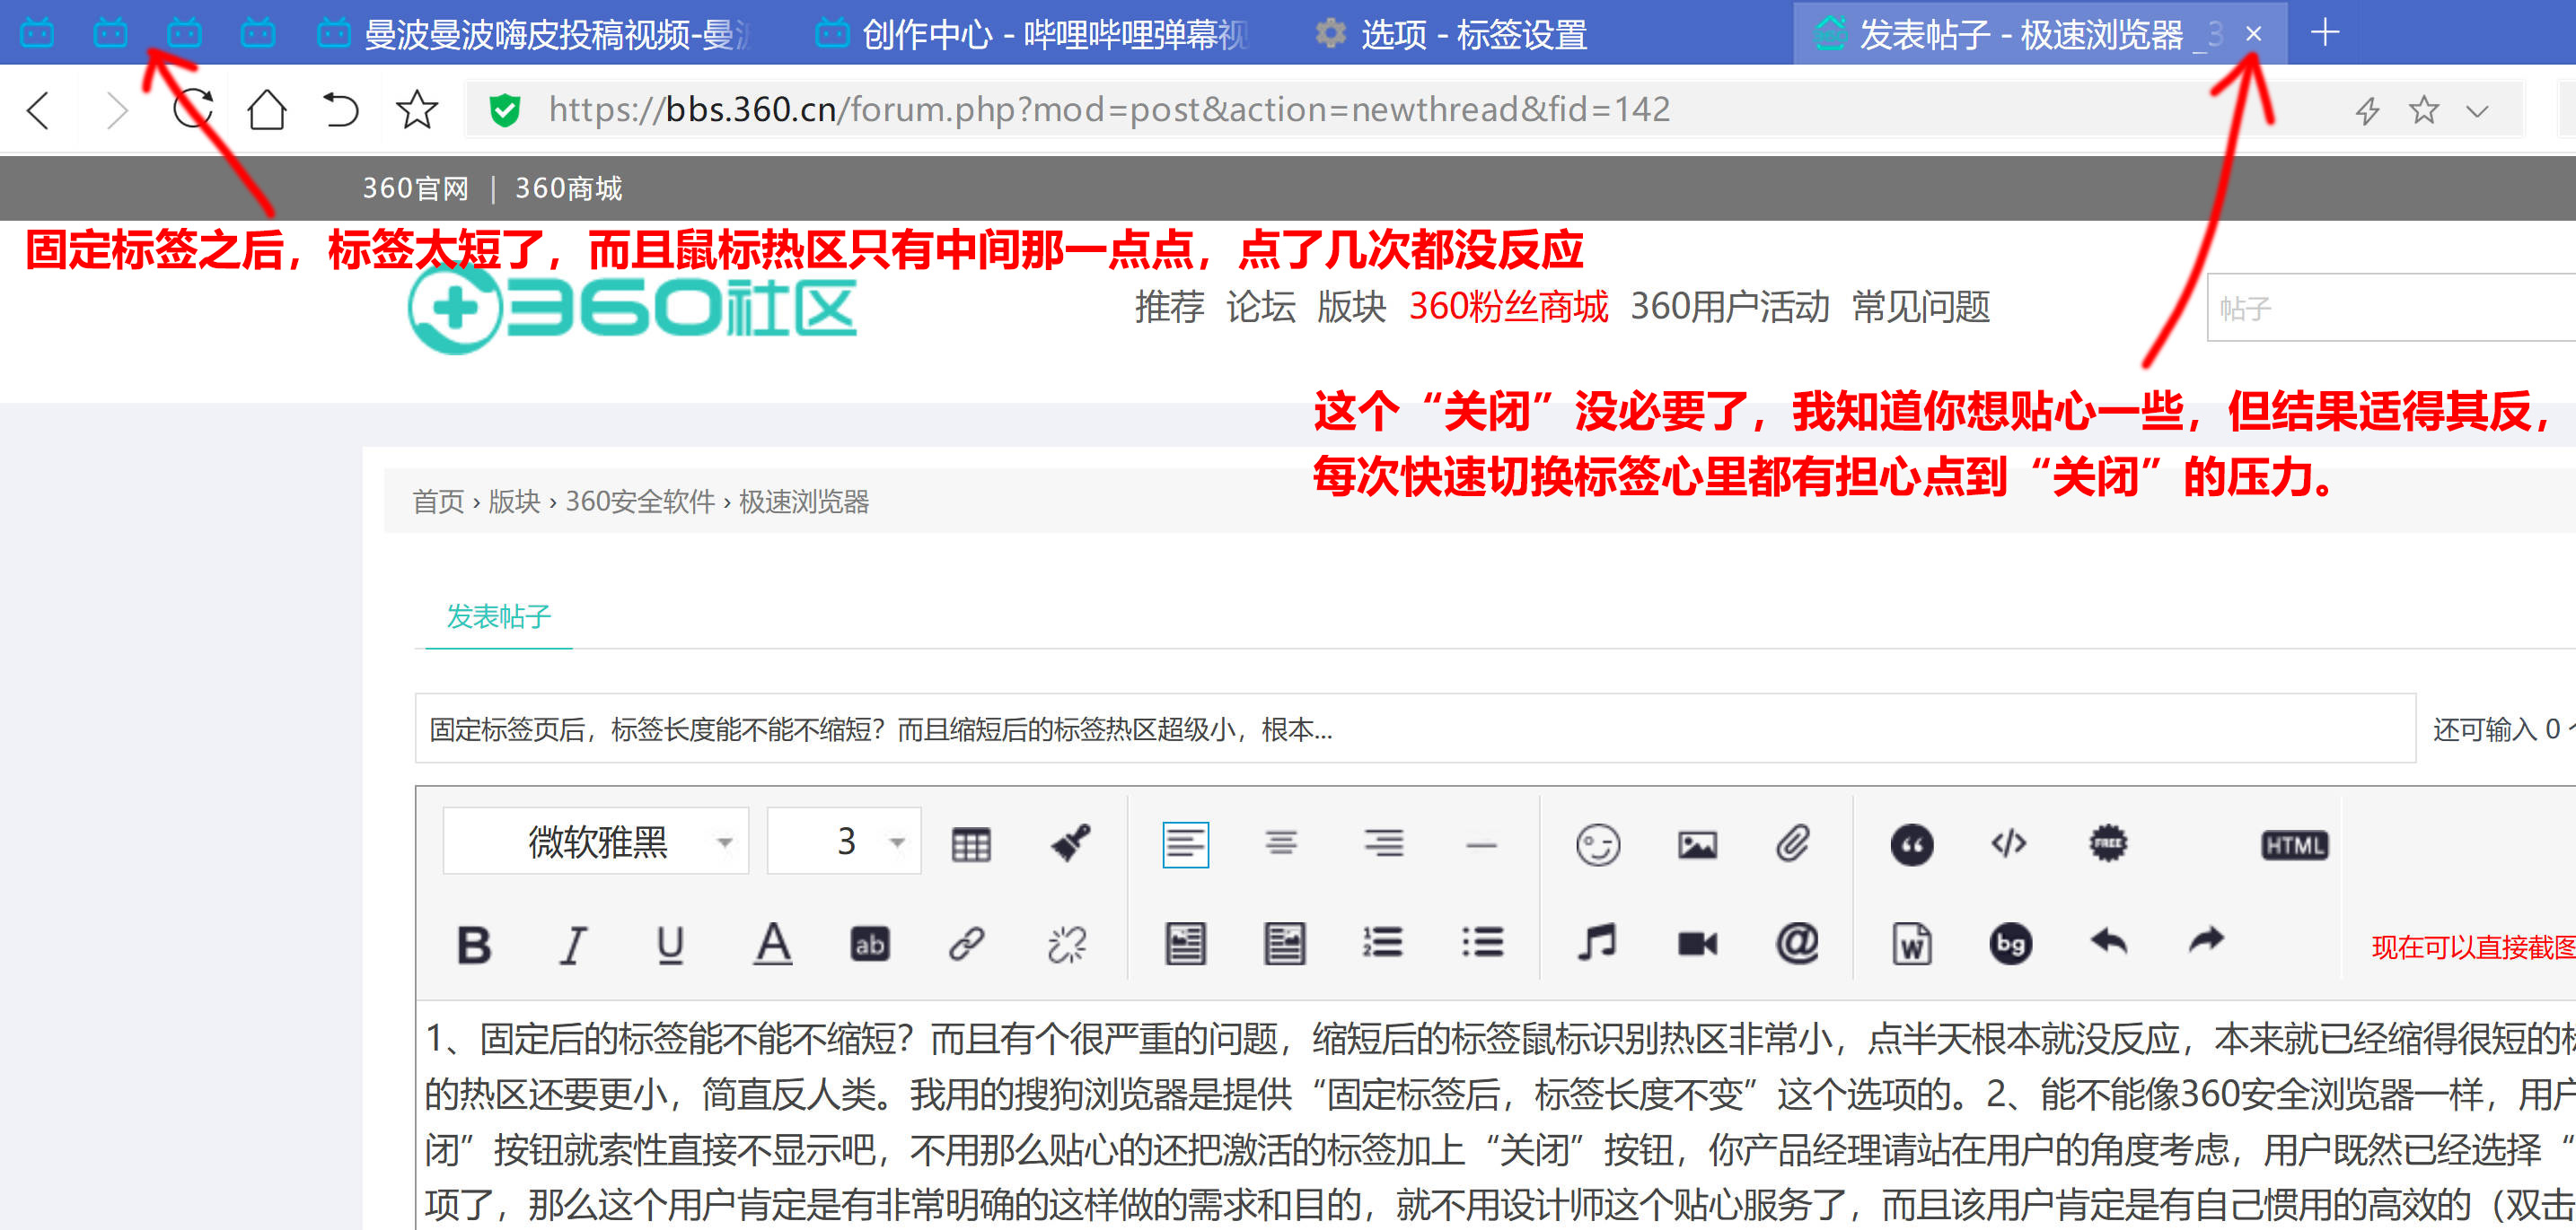Screen dimensions: 2576x1230
Task: Toggle underline formatting
Action: point(670,944)
